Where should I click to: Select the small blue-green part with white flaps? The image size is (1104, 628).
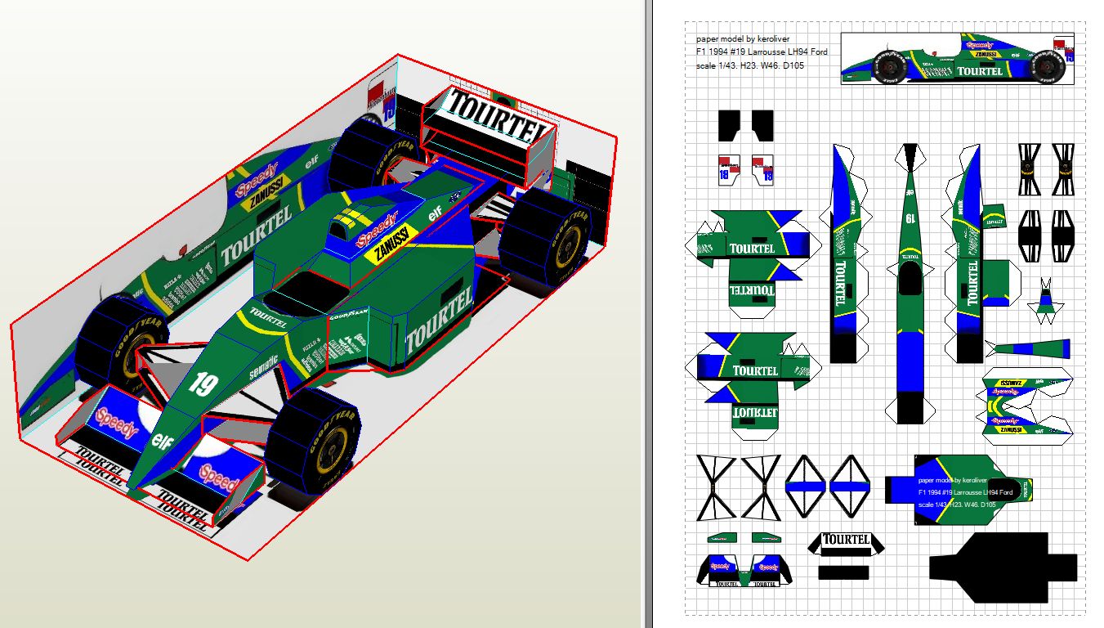click(x=1044, y=303)
